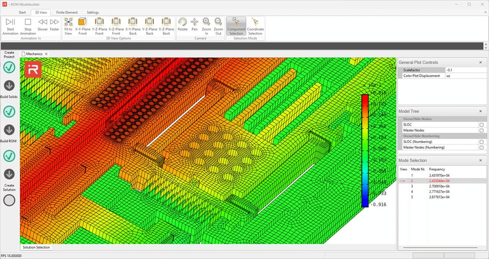Click the down arrow above Create Solution
Screen dimensions: 489x259
[x=9, y=174]
